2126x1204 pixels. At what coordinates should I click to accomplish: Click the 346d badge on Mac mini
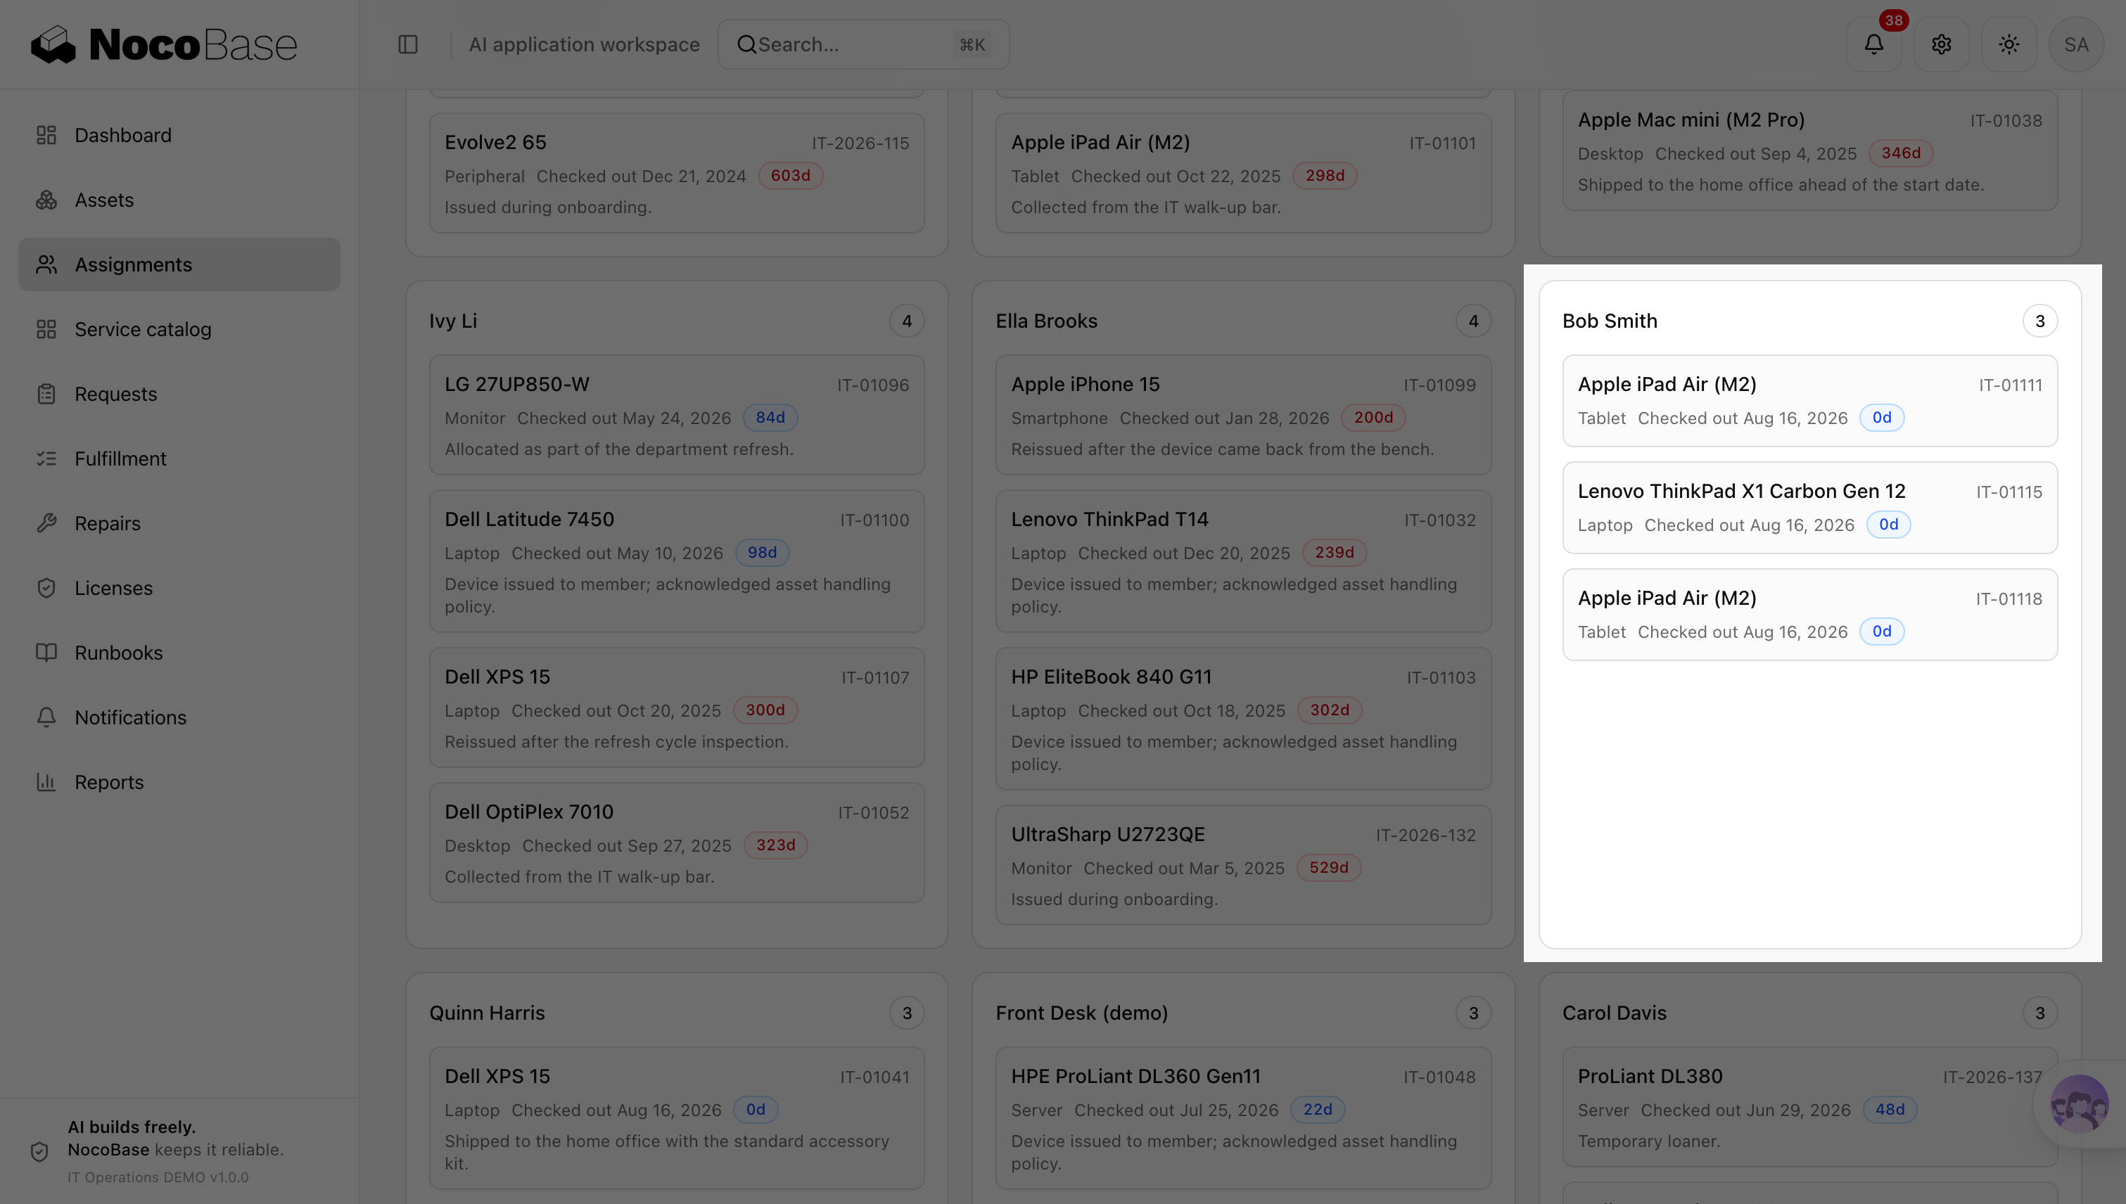tap(1901, 153)
